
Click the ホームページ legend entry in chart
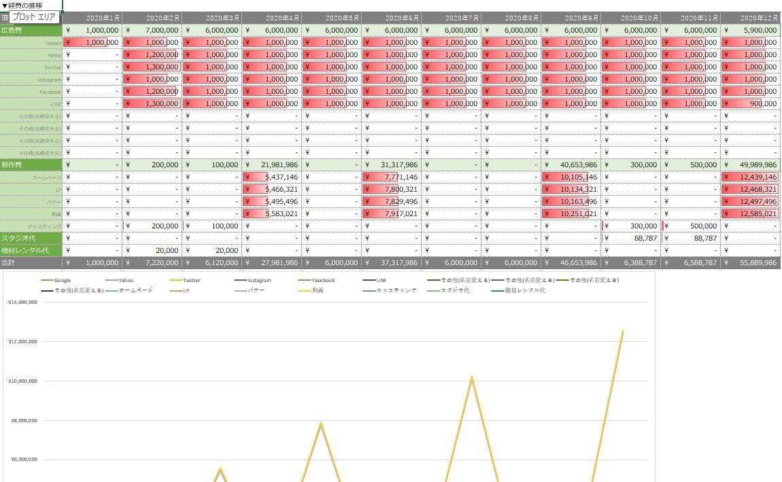click(129, 290)
